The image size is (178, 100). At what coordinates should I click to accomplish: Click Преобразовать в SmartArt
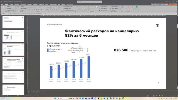[x=69, y=10]
